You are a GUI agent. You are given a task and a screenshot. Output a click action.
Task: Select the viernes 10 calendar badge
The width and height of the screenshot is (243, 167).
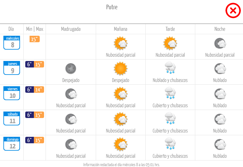12,93
